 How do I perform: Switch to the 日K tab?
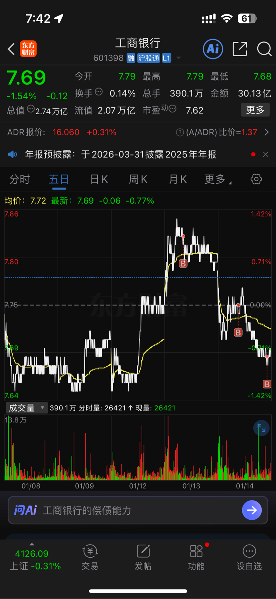(x=99, y=179)
